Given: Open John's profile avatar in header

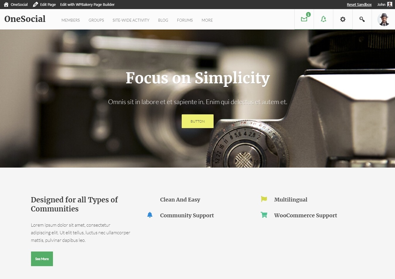Looking at the screenshot, I should pos(383,20).
